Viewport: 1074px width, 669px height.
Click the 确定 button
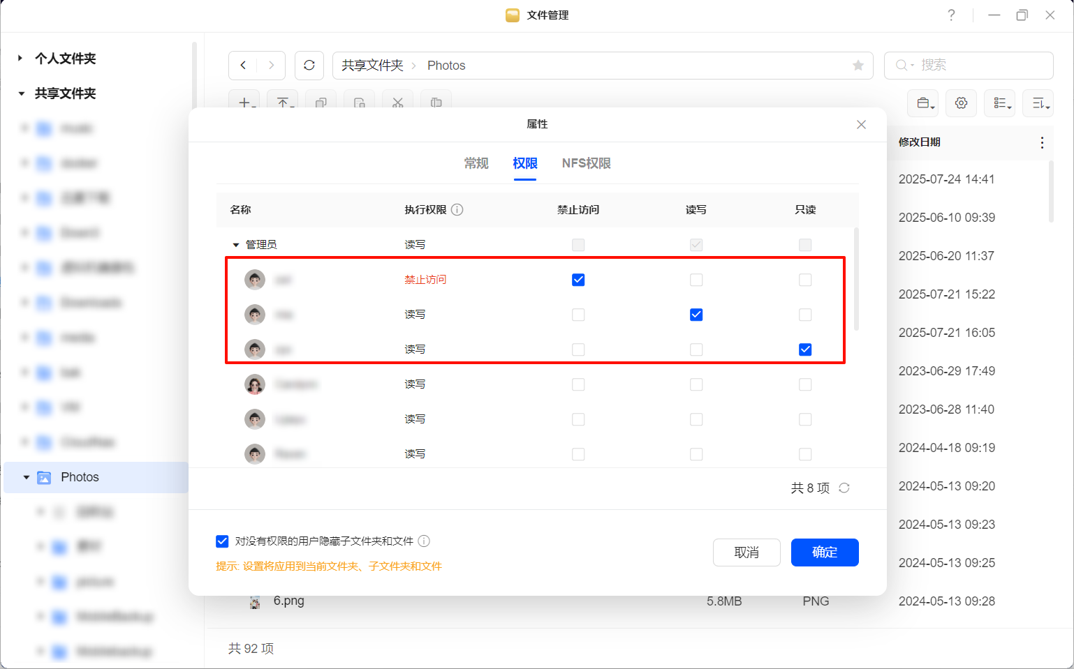pyautogui.click(x=824, y=553)
